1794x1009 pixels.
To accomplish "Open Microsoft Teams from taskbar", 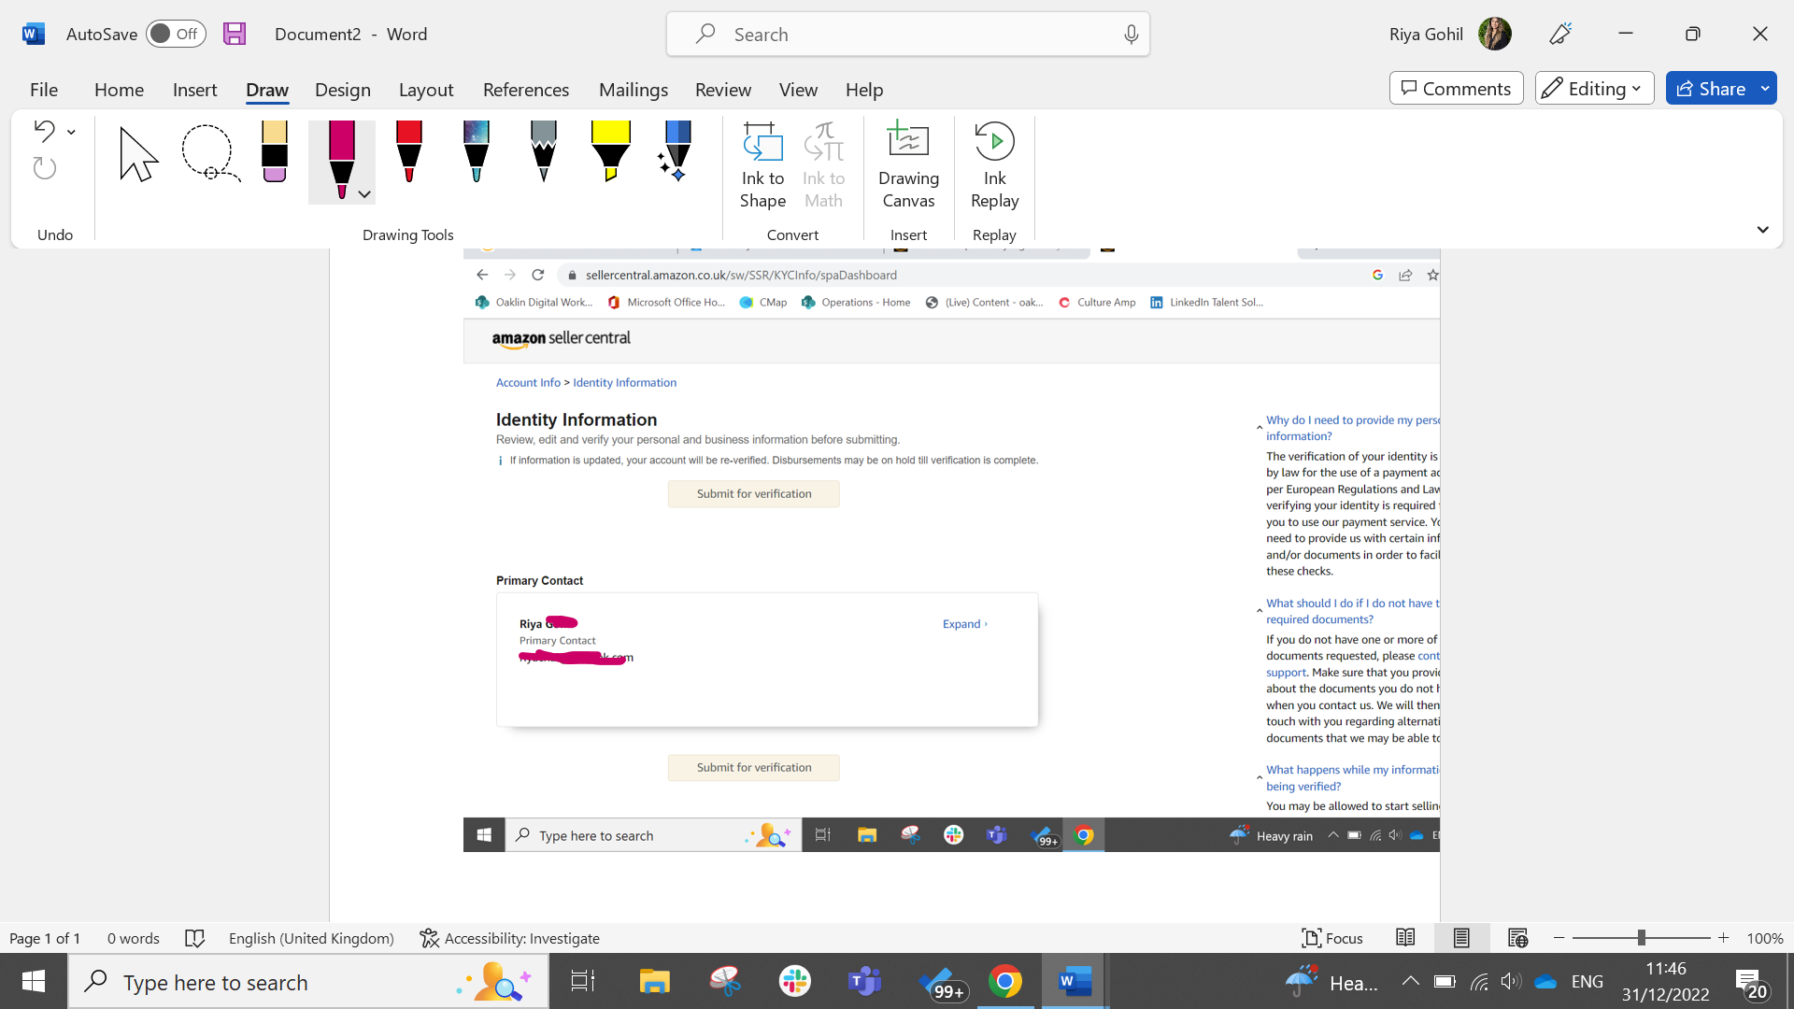I will [x=864, y=982].
